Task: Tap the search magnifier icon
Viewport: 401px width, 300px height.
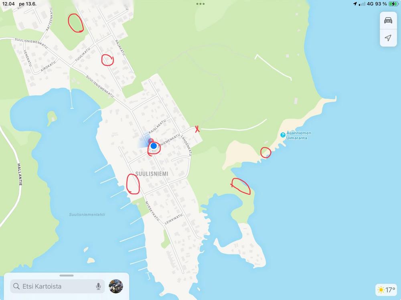Action: 16,286
